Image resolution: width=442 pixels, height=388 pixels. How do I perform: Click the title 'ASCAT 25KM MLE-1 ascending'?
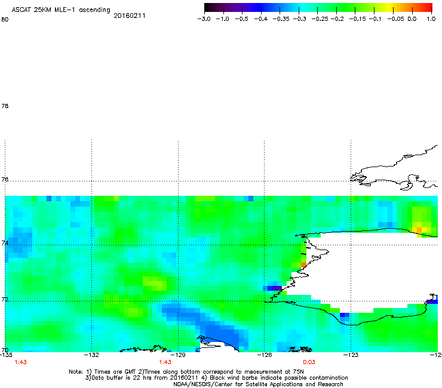tap(61, 10)
